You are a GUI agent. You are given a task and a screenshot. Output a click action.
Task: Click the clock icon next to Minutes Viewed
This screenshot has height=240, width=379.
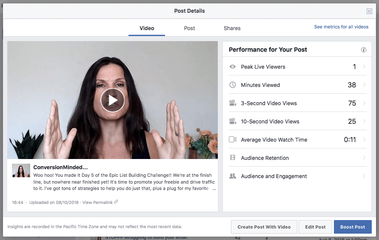233,85
